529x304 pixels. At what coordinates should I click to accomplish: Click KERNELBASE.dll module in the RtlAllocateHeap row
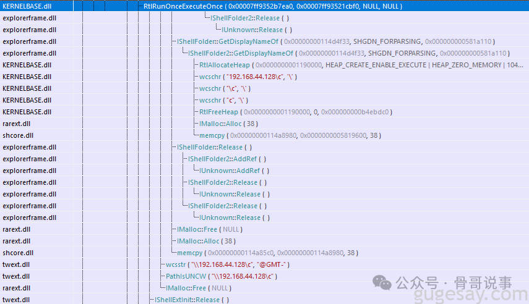click(x=27, y=65)
